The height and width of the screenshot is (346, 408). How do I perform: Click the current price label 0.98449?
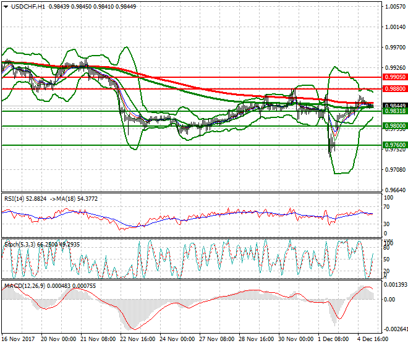coord(394,106)
